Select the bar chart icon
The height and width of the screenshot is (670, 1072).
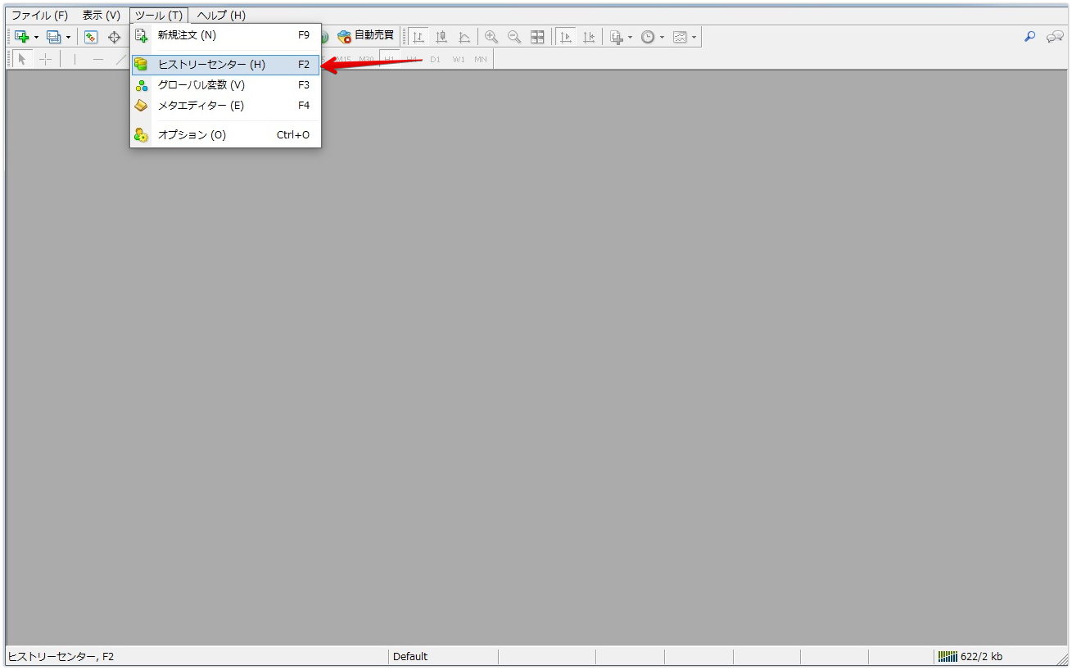coord(418,37)
